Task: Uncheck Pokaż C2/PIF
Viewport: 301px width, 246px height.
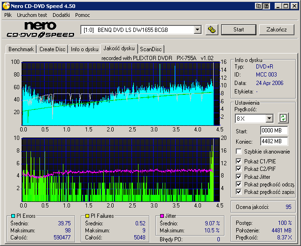Action: pos(239,169)
